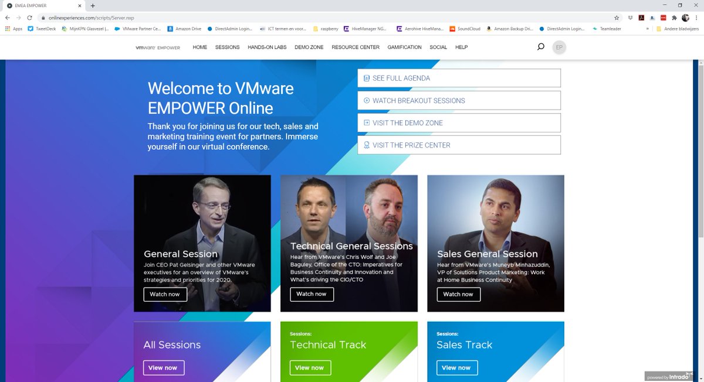Reload the page with the refresh icon
This screenshot has width=704, height=382.
(30, 18)
